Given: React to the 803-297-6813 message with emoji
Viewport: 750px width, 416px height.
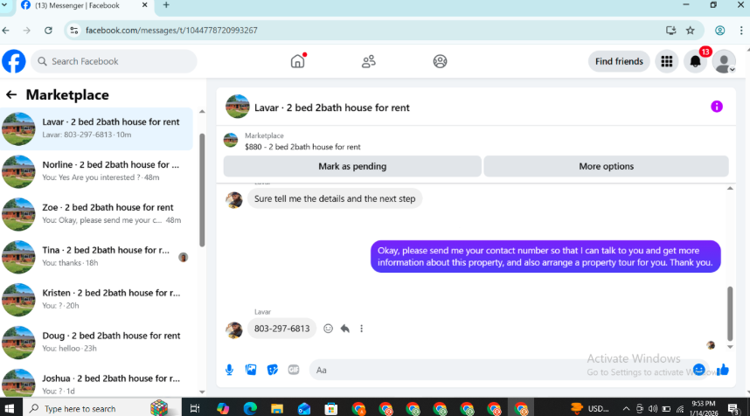Looking at the screenshot, I should tap(328, 329).
